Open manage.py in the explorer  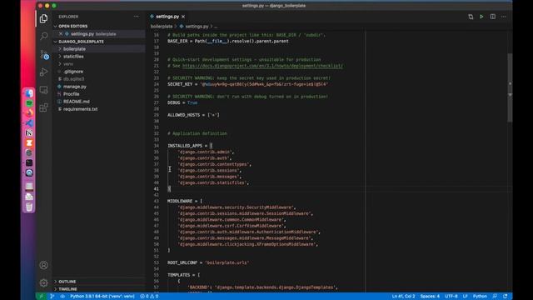74,87
